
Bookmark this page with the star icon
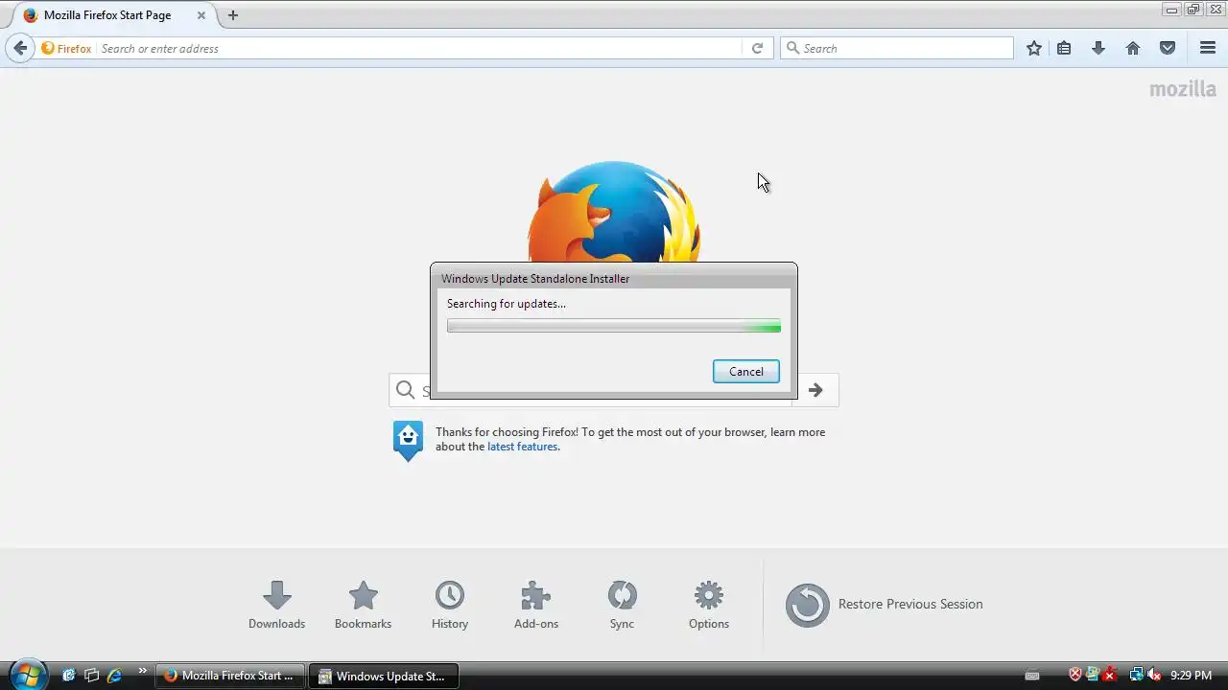(1033, 48)
